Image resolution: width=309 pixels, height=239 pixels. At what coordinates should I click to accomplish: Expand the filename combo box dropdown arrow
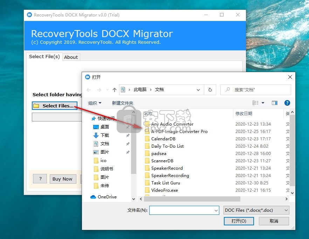coord(216,210)
